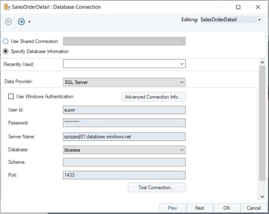Screen dimensions: 269x214
Task: Click the forward navigation arrow icon
Action: click(x=21, y=22)
